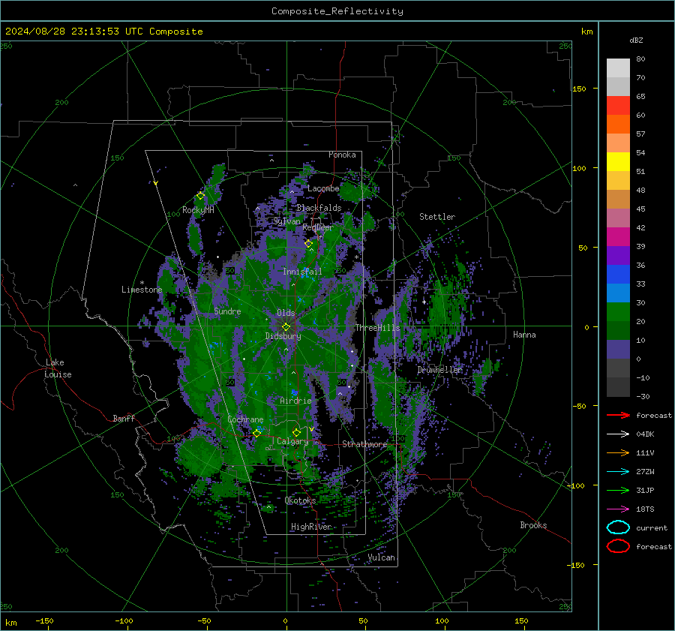The image size is (675, 631).
Task: Click the 51 dBZ yellow color swatch
Action: (x=618, y=162)
